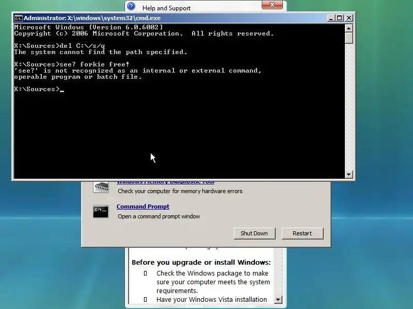Image resolution: width=413 pixels, height=309 pixels.
Task: Click 'operable program or batch file.' line
Action: point(78,77)
